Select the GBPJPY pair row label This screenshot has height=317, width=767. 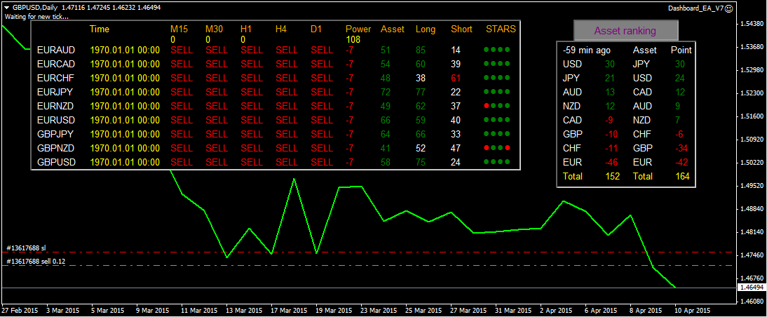click(x=56, y=134)
